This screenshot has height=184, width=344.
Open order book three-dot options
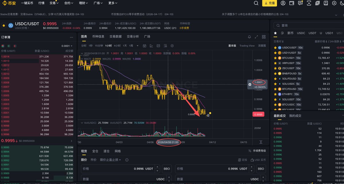click(71, 37)
